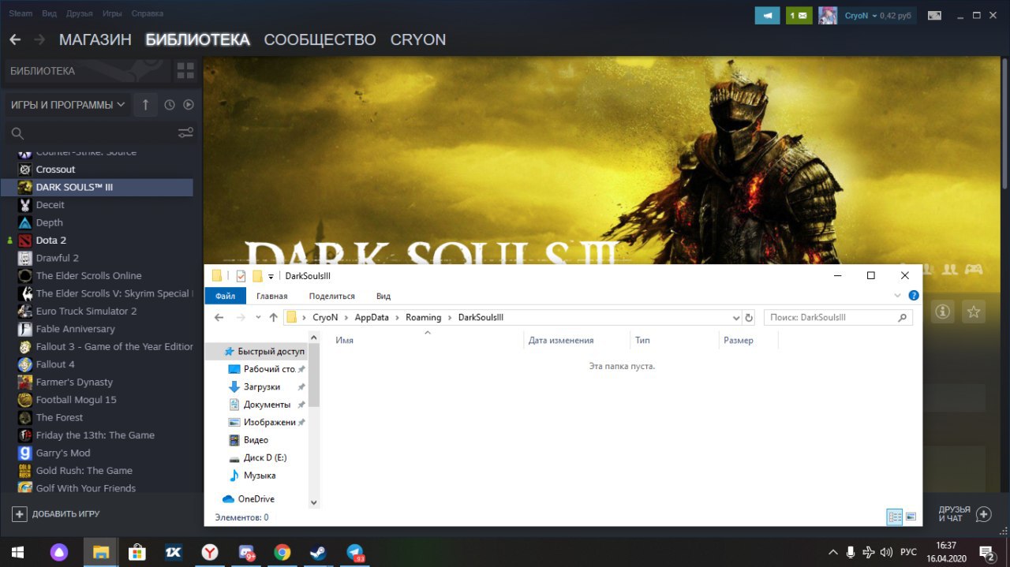Open the МАГАЗИН tab in Steam
1010x567 pixels.
coord(95,39)
